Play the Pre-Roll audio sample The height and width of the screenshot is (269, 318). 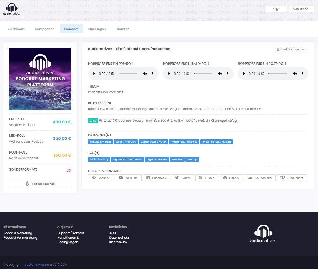94,74
